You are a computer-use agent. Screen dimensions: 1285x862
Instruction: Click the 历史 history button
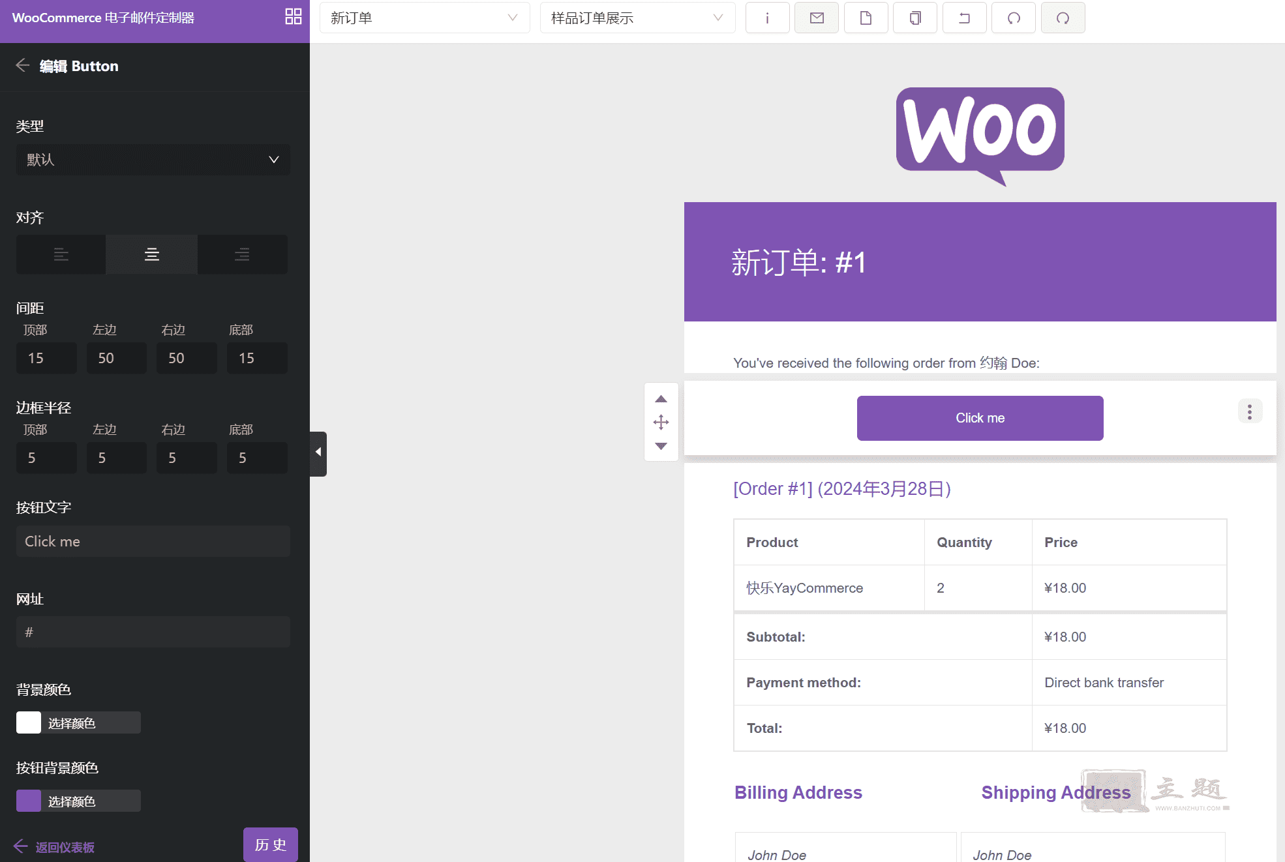(271, 845)
